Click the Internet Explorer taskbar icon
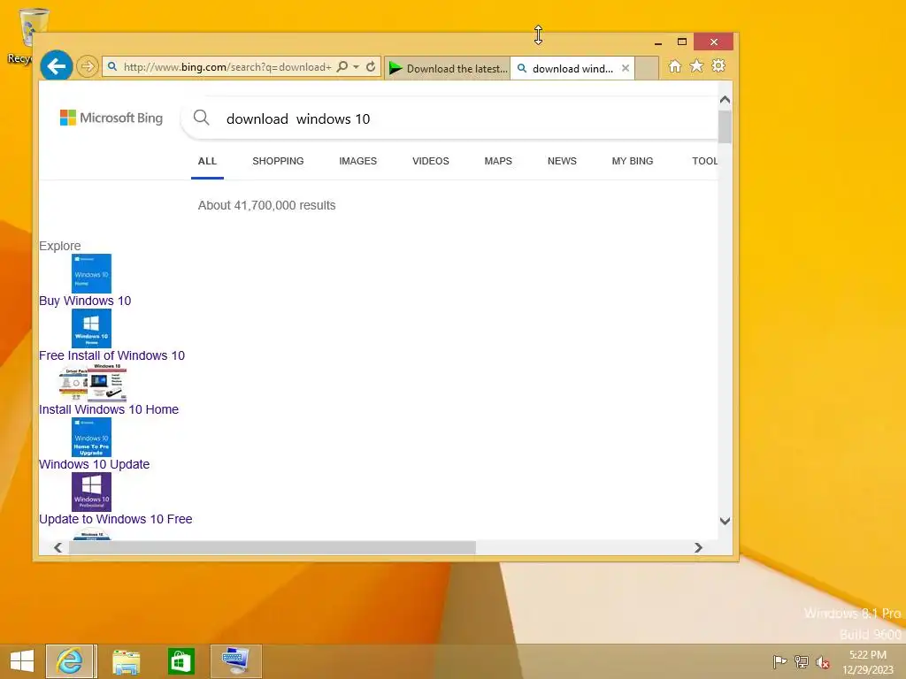This screenshot has height=679, width=906. (70, 661)
